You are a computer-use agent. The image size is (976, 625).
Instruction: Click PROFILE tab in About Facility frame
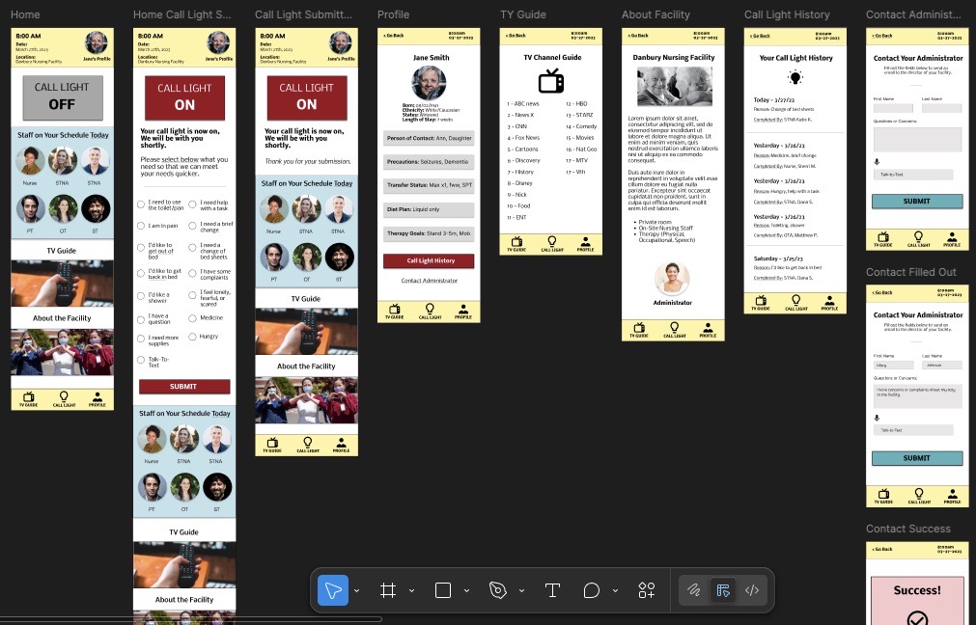[707, 331]
